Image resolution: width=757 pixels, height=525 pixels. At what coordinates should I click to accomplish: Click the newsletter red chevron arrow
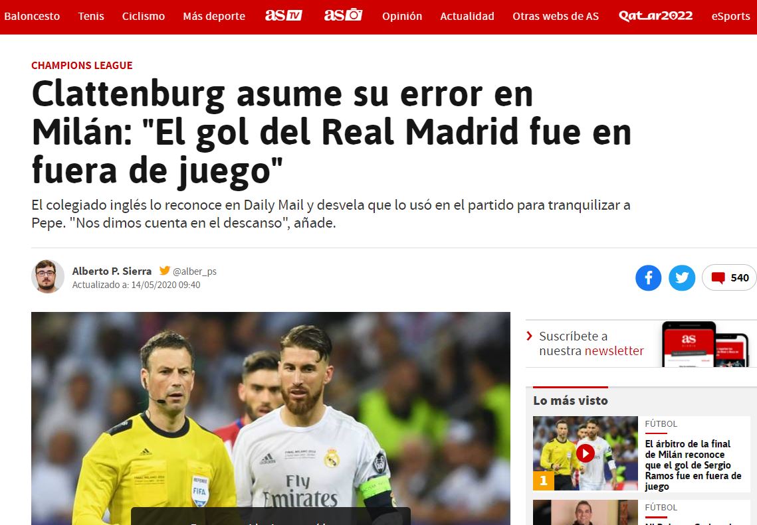click(530, 336)
